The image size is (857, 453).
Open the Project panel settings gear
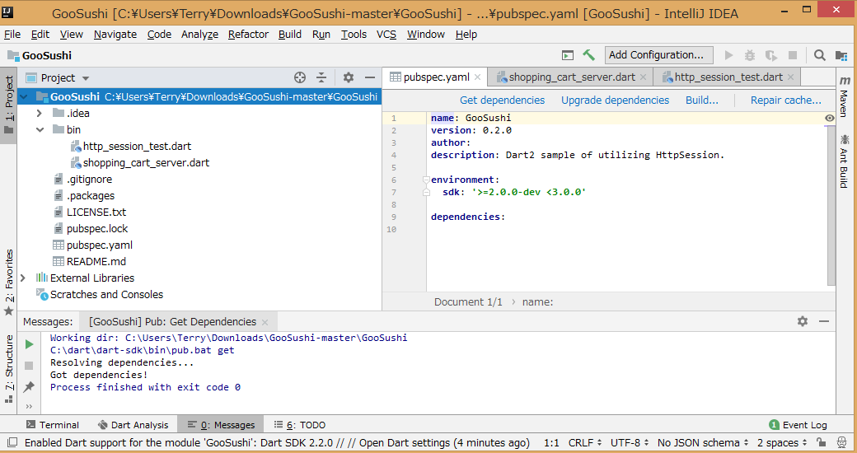coord(348,77)
